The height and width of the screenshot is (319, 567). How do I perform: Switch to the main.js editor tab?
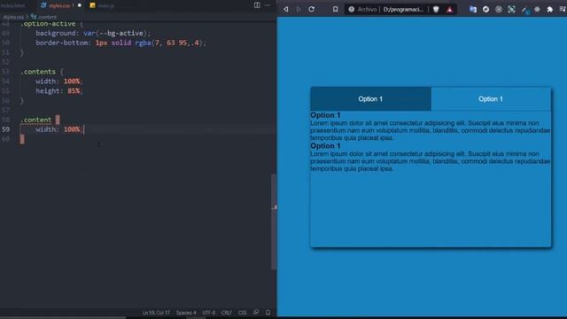coord(103,5)
